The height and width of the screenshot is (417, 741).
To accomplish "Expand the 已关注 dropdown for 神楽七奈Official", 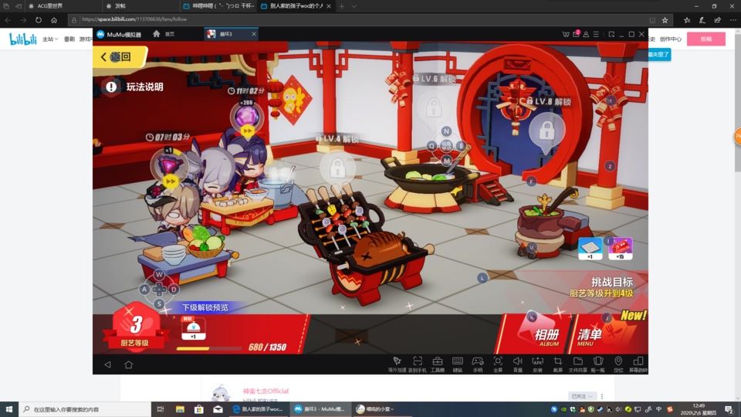I will tap(582, 396).
